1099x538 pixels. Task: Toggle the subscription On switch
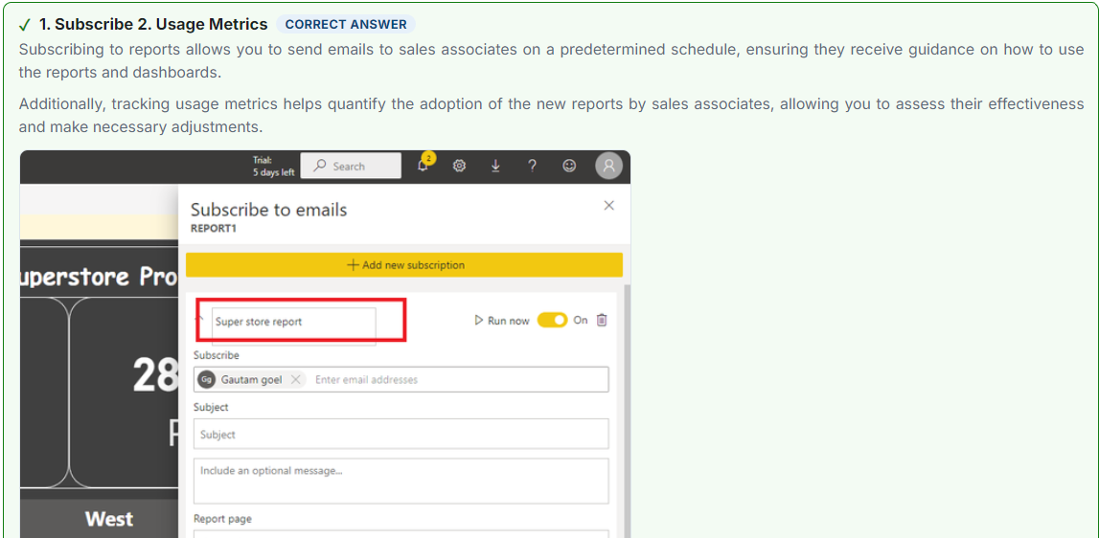click(x=552, y=320)
